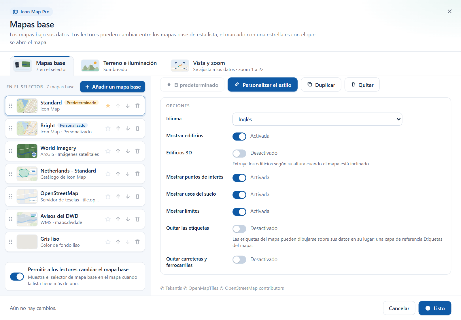This screenshot has width=461, height=320.
Task: Click the Icon Map Pro badge
Action: [x=31, y=12]
